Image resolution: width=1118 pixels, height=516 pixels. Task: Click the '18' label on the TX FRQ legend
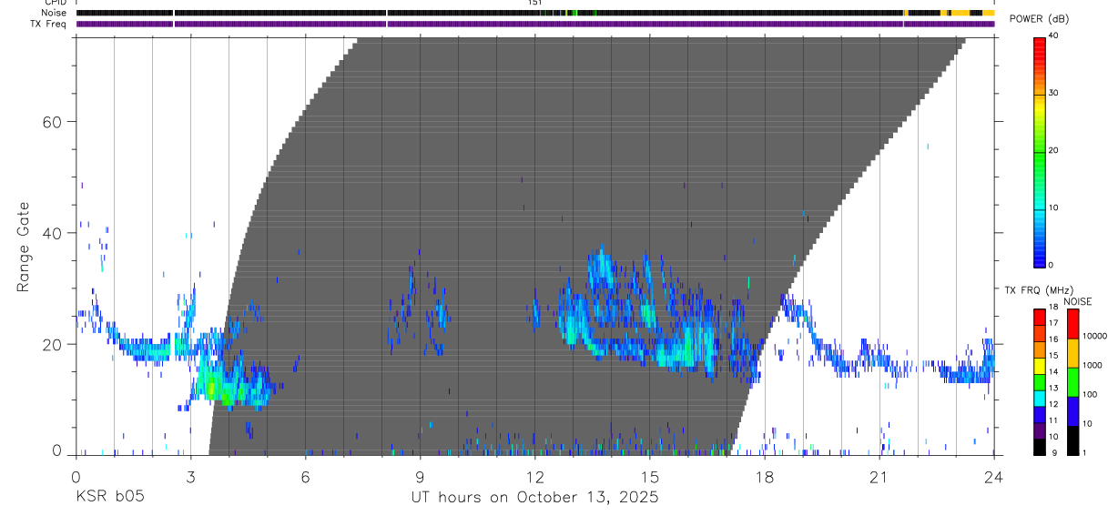pyautogui.click(x=1052, y=307)
